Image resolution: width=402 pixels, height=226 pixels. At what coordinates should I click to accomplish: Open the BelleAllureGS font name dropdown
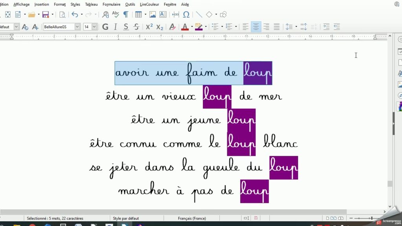tap(77, 27)
